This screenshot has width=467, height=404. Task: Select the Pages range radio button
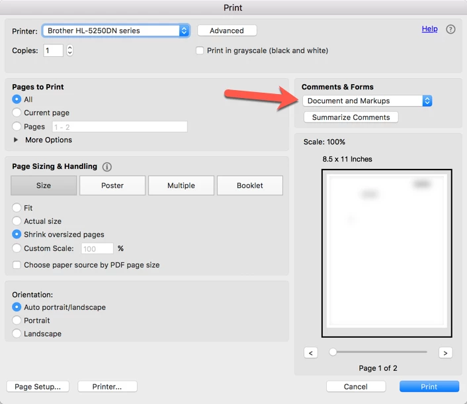point(17,126)
